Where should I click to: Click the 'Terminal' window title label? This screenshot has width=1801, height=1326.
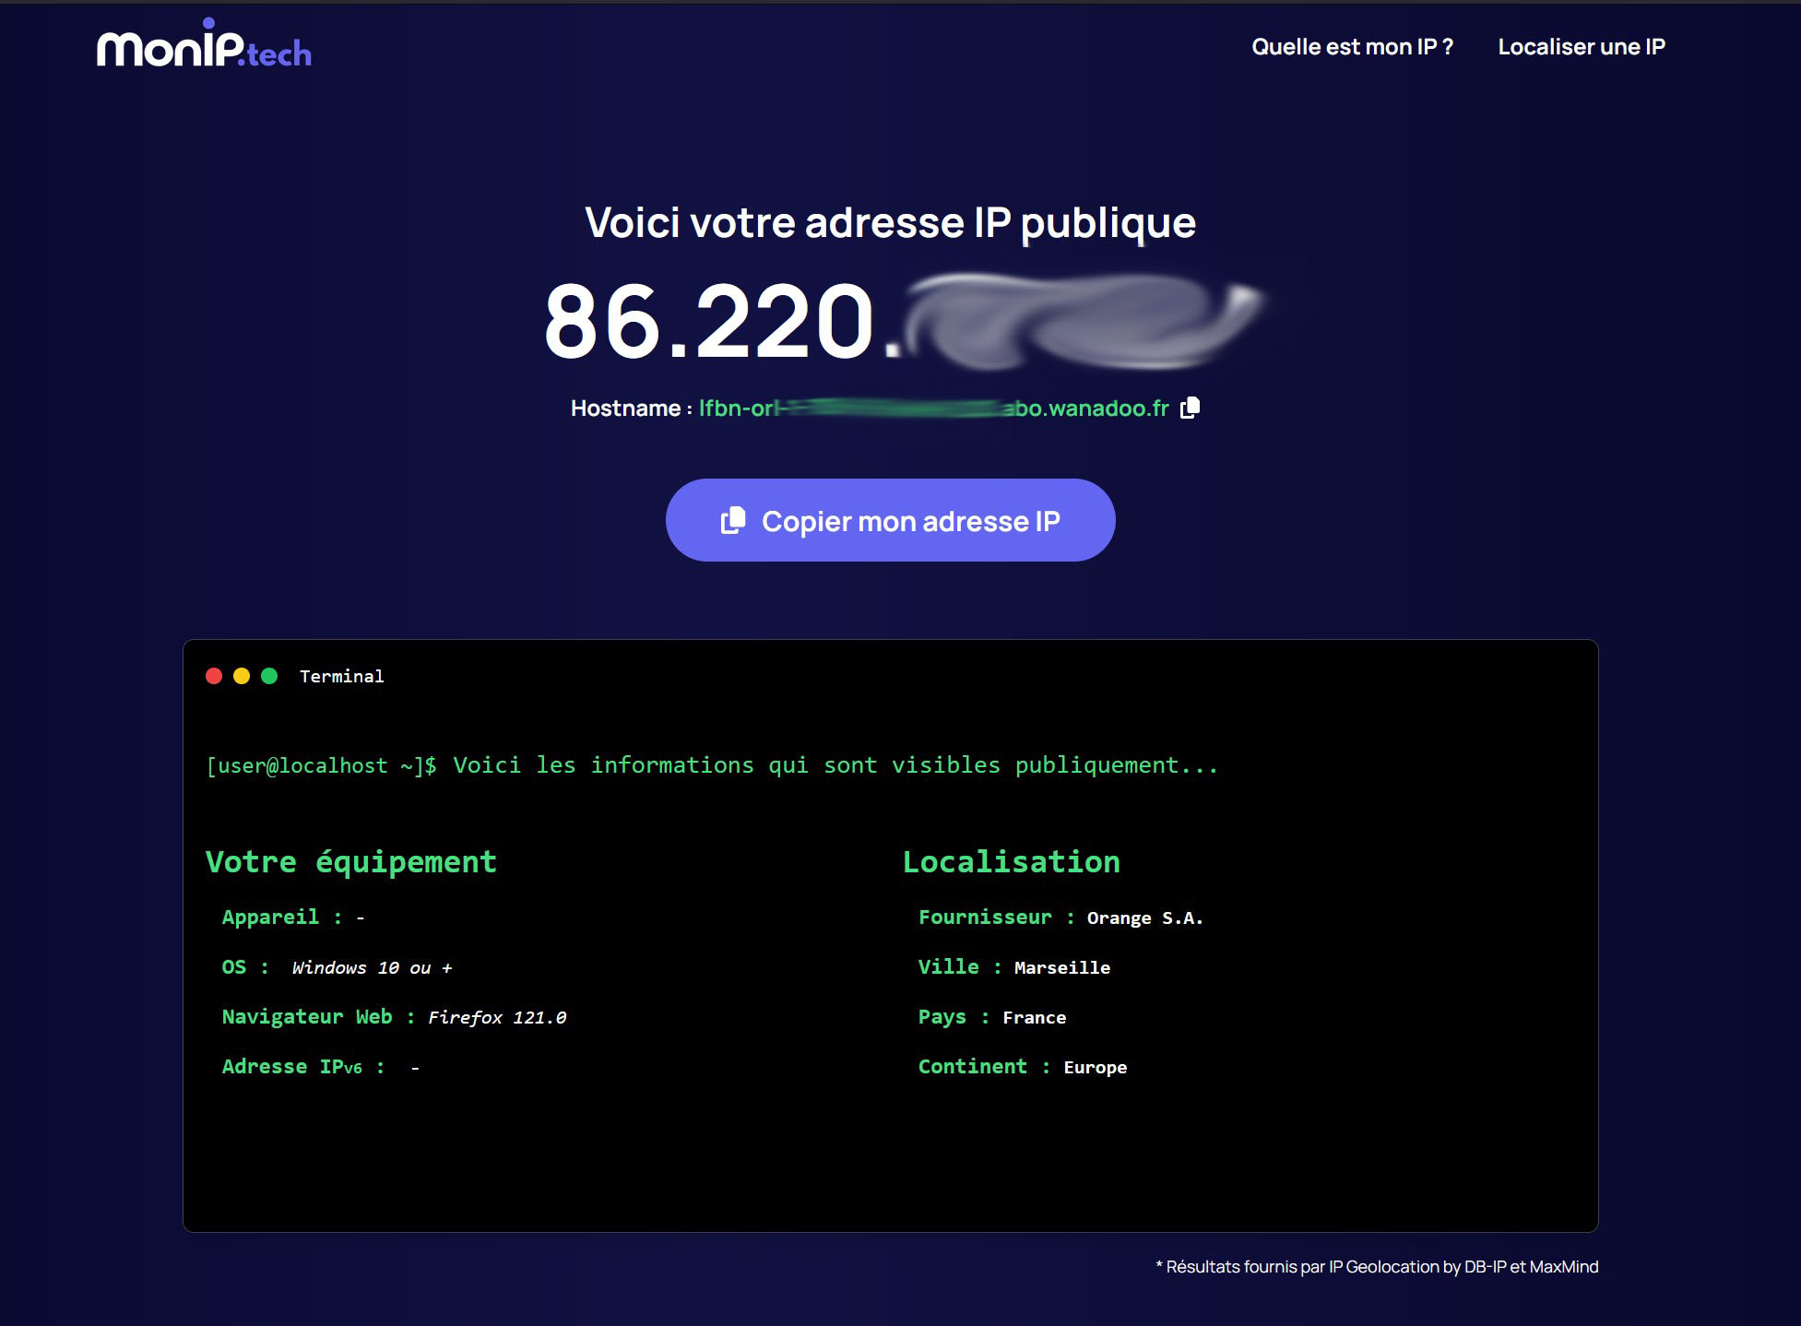tap(341, 677)
